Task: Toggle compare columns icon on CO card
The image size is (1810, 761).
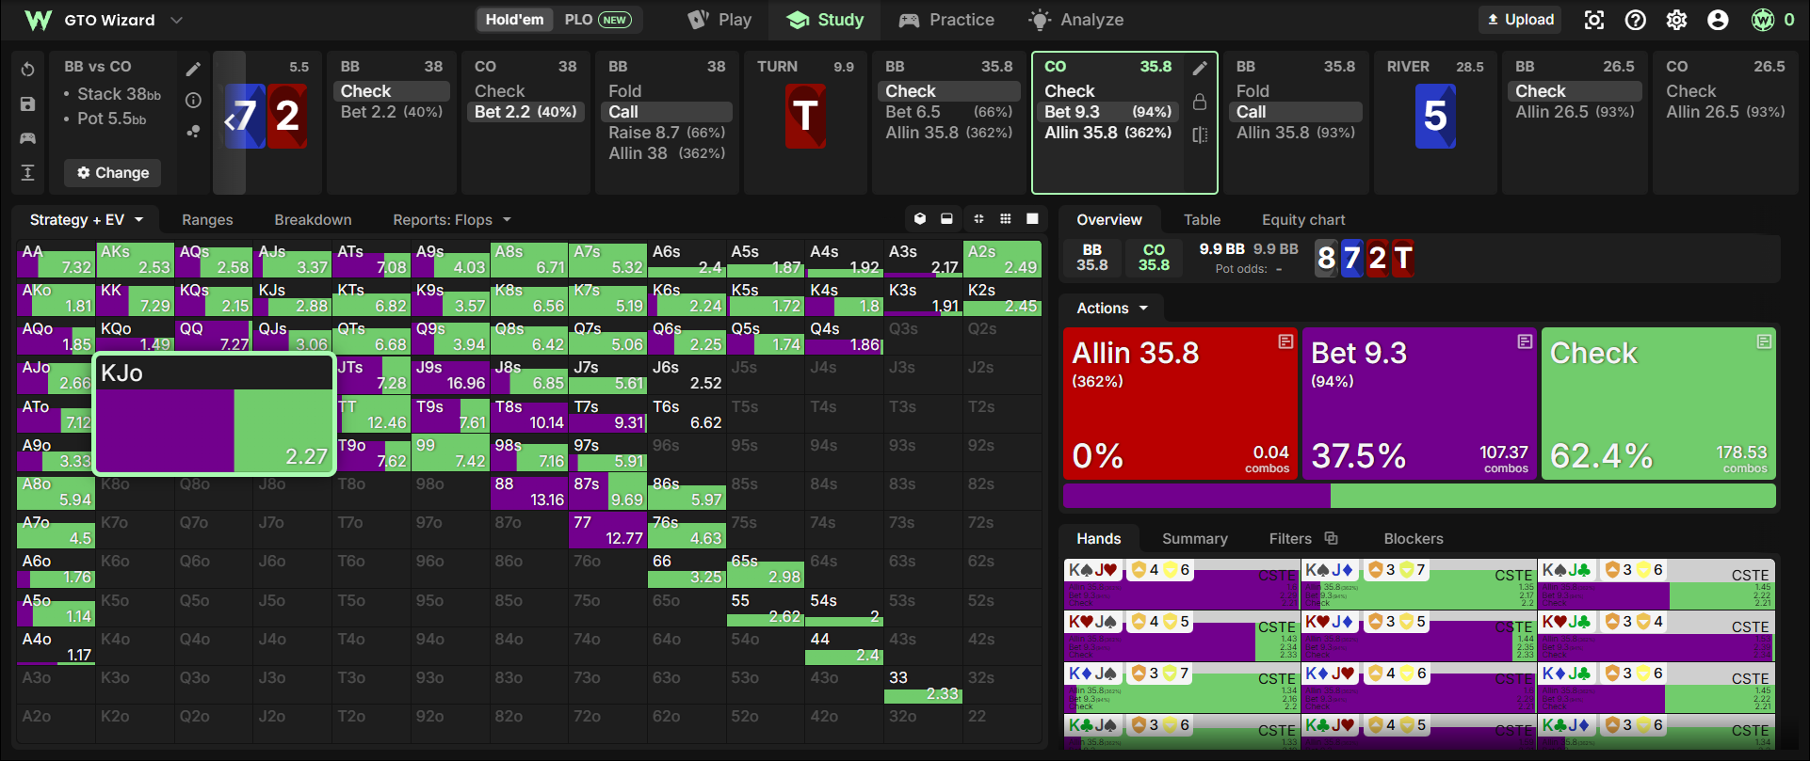Action: 1200,135
